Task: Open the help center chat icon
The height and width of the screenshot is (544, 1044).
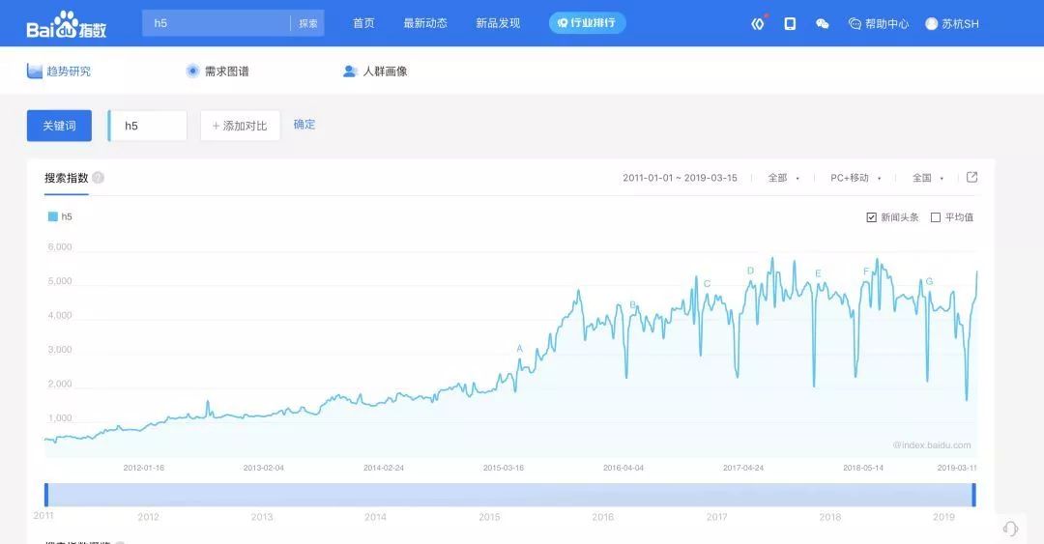Action: point(855,24)
